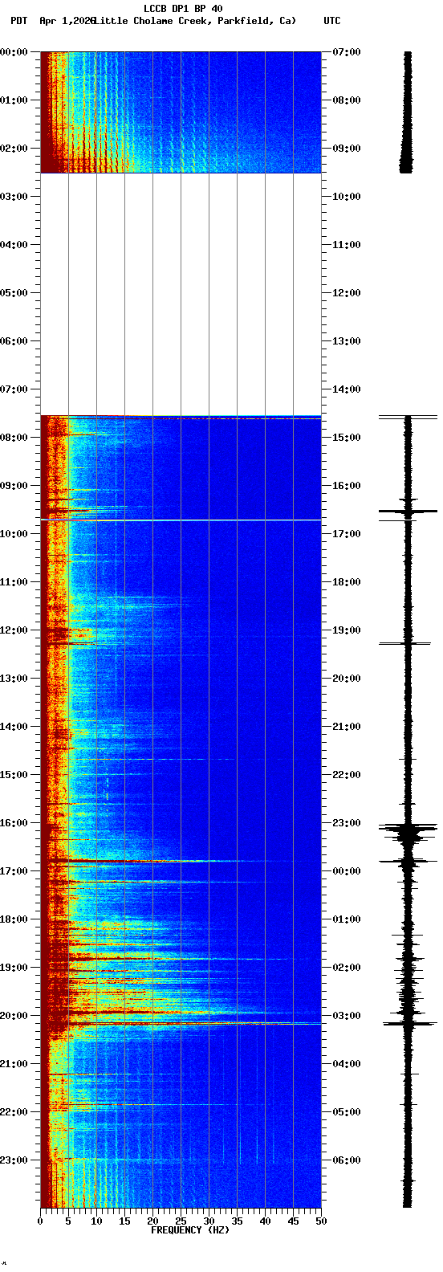
Task: Click '06:00' on the UTC time axis
Action: click(347, 1160)
